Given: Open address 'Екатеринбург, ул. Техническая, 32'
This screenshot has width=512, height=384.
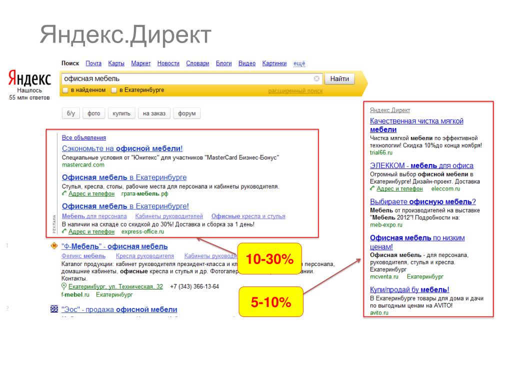Looking at the screenshot, I should [x=115, y=286].
